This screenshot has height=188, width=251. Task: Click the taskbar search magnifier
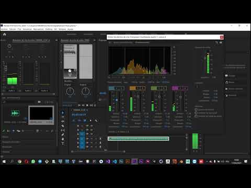[12, 161]
